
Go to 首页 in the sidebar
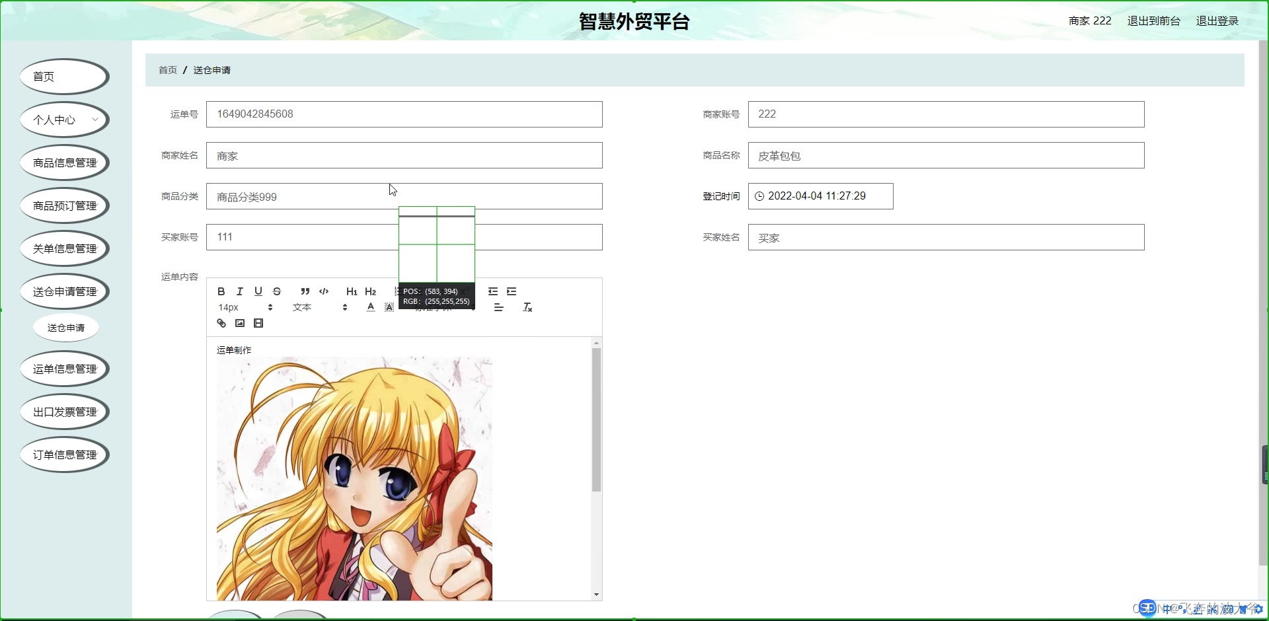pos(65,77)
